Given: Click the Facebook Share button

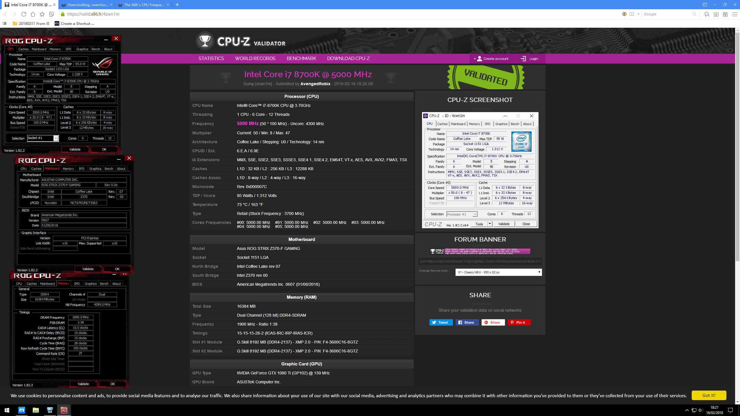Looking at the screenshot, I should [467, 322].
